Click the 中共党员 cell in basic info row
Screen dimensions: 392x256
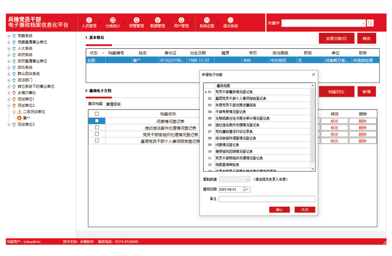coord(283,60)
